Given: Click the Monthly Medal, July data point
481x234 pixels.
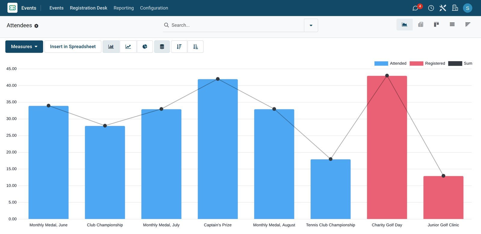Looking at the screenshot, I should pyautogui.click(x=161, y=109).
